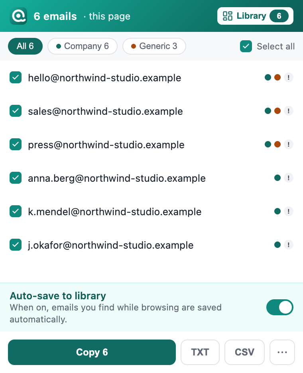
Task: Select the j.okafor@northwind-studio.example address text
Action: (111, 245)
